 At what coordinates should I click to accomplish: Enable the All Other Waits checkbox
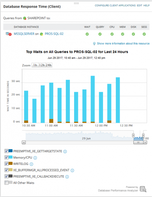(6, 182)
